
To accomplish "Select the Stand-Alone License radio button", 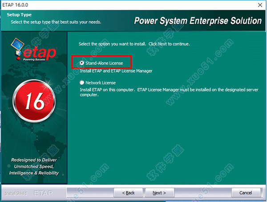I will [x=82, y=63].
